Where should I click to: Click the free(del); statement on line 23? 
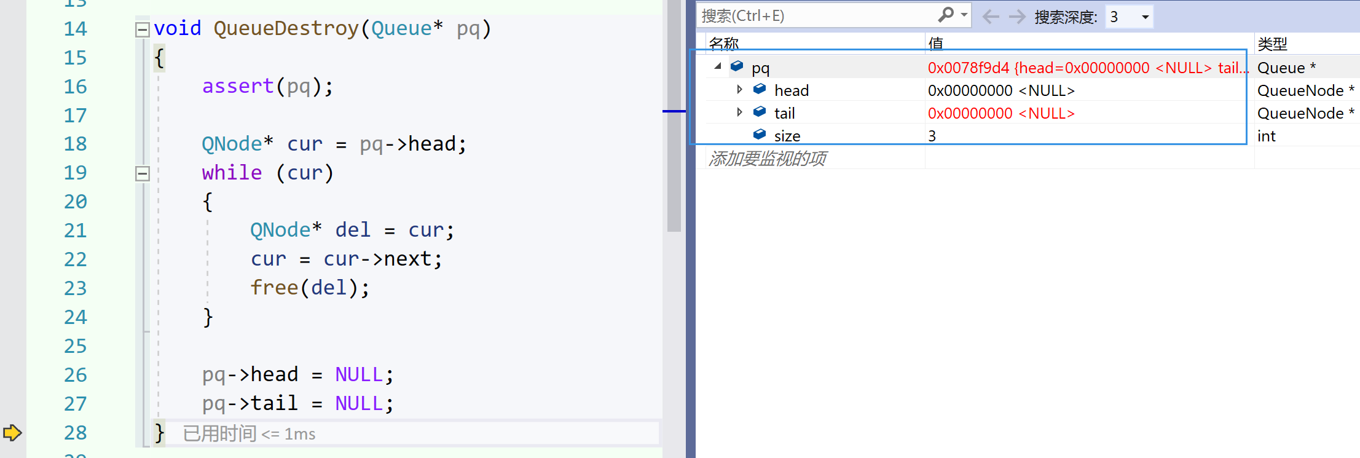(x=310, y=288)
